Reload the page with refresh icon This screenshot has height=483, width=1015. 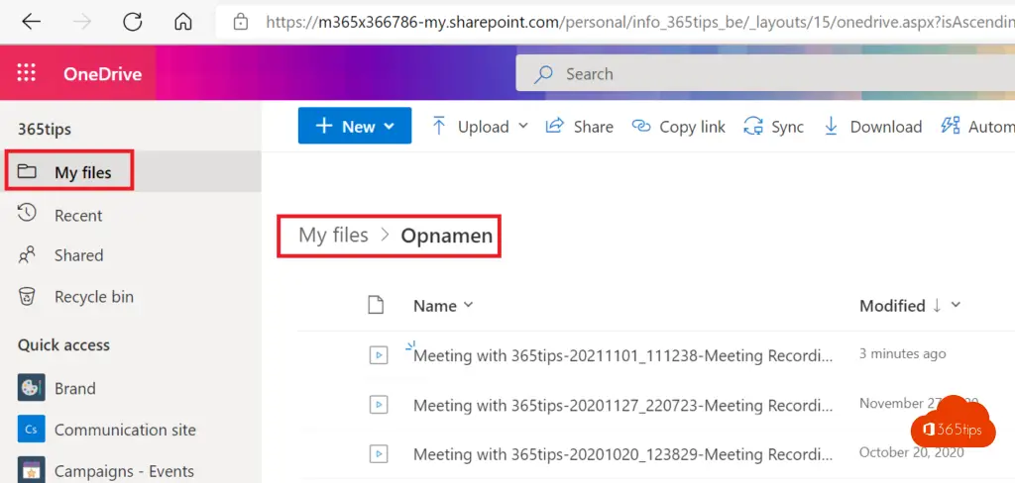coord(133,22)
